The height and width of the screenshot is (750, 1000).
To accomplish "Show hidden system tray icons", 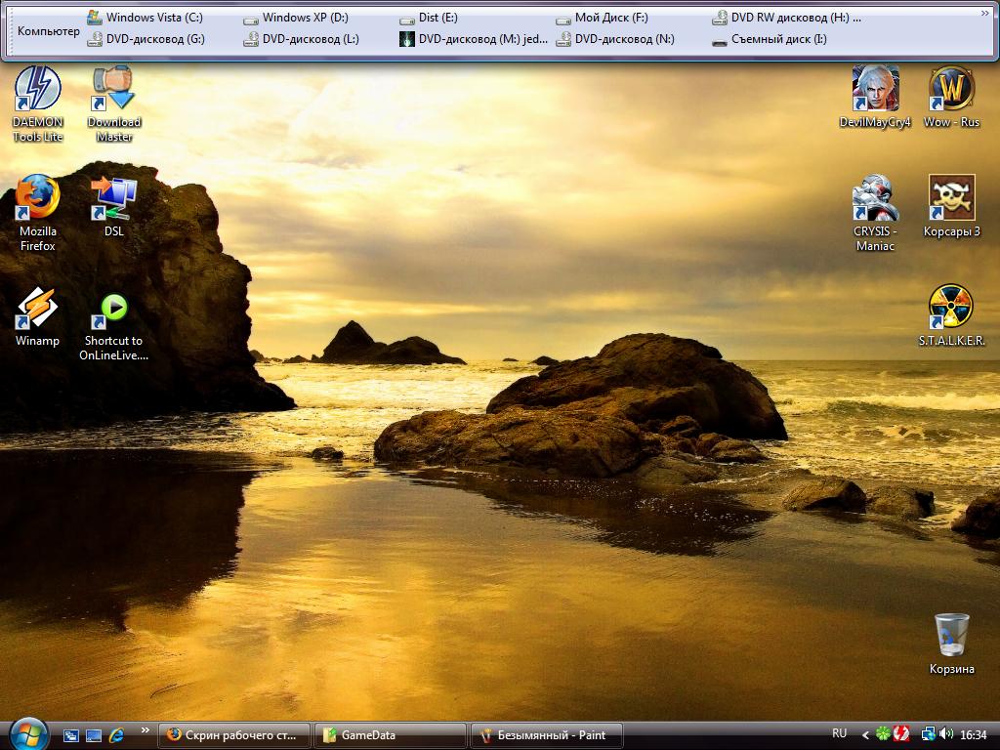I will (864, 734).
